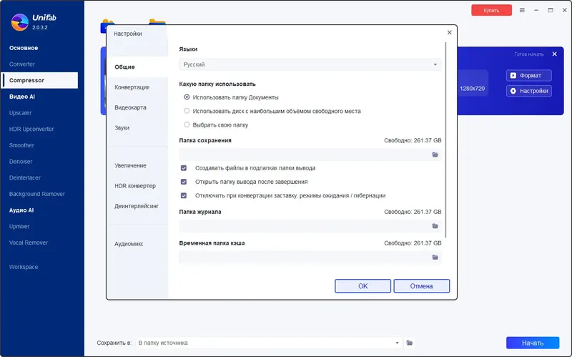The image size is (572, 357).
Task: Select Compressor in the sidebar
Action: click(39, 80)
